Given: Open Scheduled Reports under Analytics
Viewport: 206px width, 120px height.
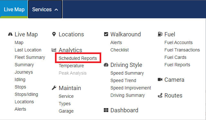Looking at the screenshot, I should coord(78,58).
